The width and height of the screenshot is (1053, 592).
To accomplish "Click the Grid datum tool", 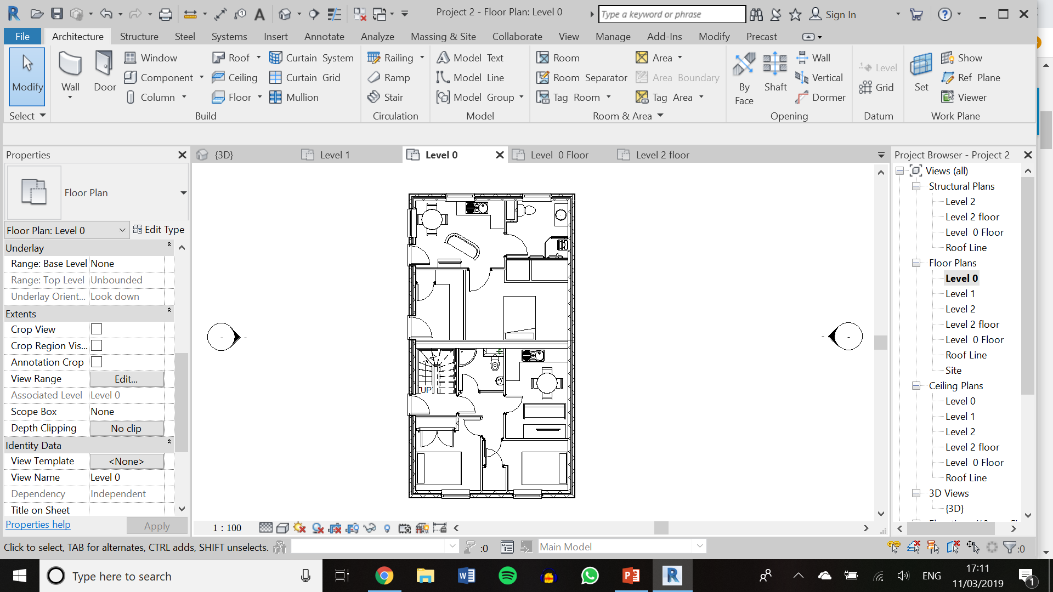I will 876,87.
